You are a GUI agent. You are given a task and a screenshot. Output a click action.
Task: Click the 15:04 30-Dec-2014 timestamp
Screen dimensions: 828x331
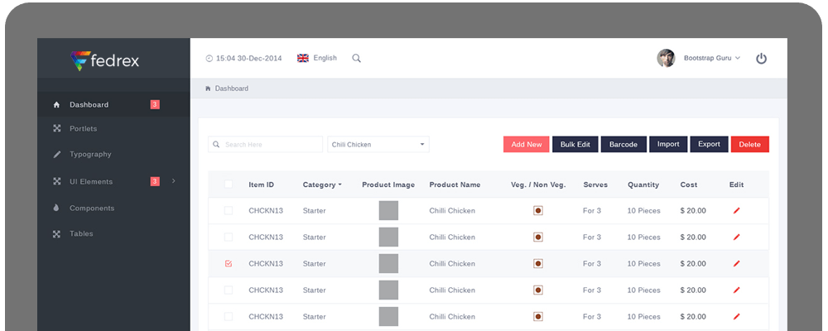coord(248,59)
